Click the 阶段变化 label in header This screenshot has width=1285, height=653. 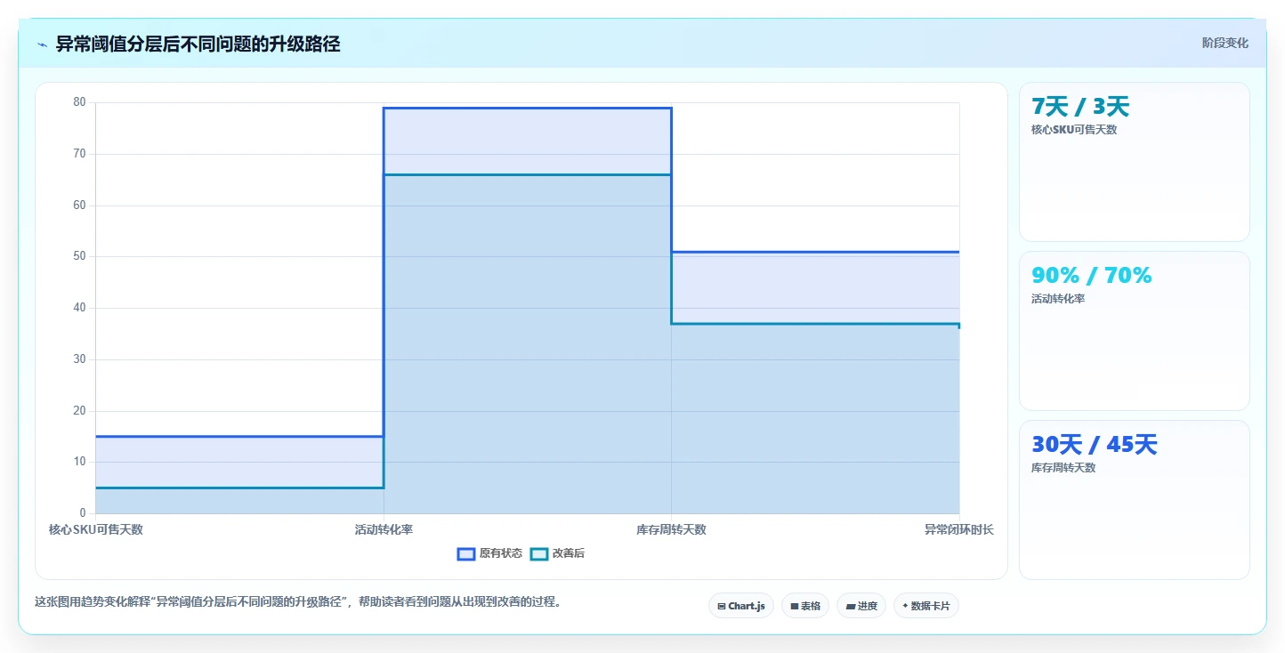click(1225, 43)
